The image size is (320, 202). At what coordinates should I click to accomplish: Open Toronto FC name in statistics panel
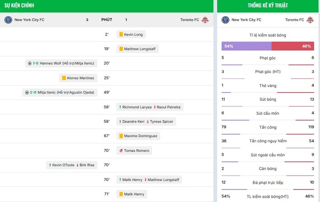294,20
